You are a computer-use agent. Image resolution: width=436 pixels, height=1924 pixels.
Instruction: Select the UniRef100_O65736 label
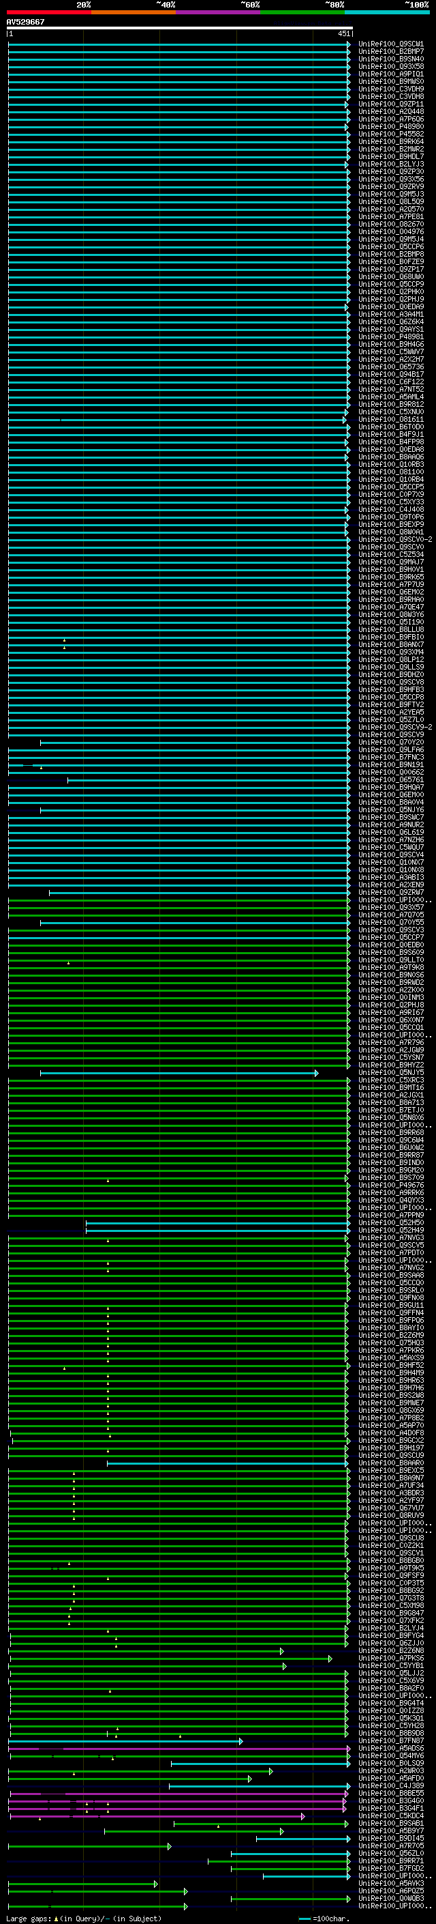pyautogui.click(x=390, y=367)
